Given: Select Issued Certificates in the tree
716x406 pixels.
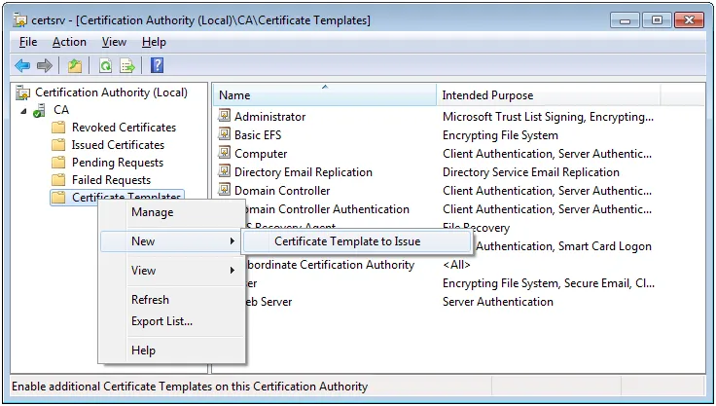Looking at the screenshot, I should pyautogui.click(x=118, y=145).
